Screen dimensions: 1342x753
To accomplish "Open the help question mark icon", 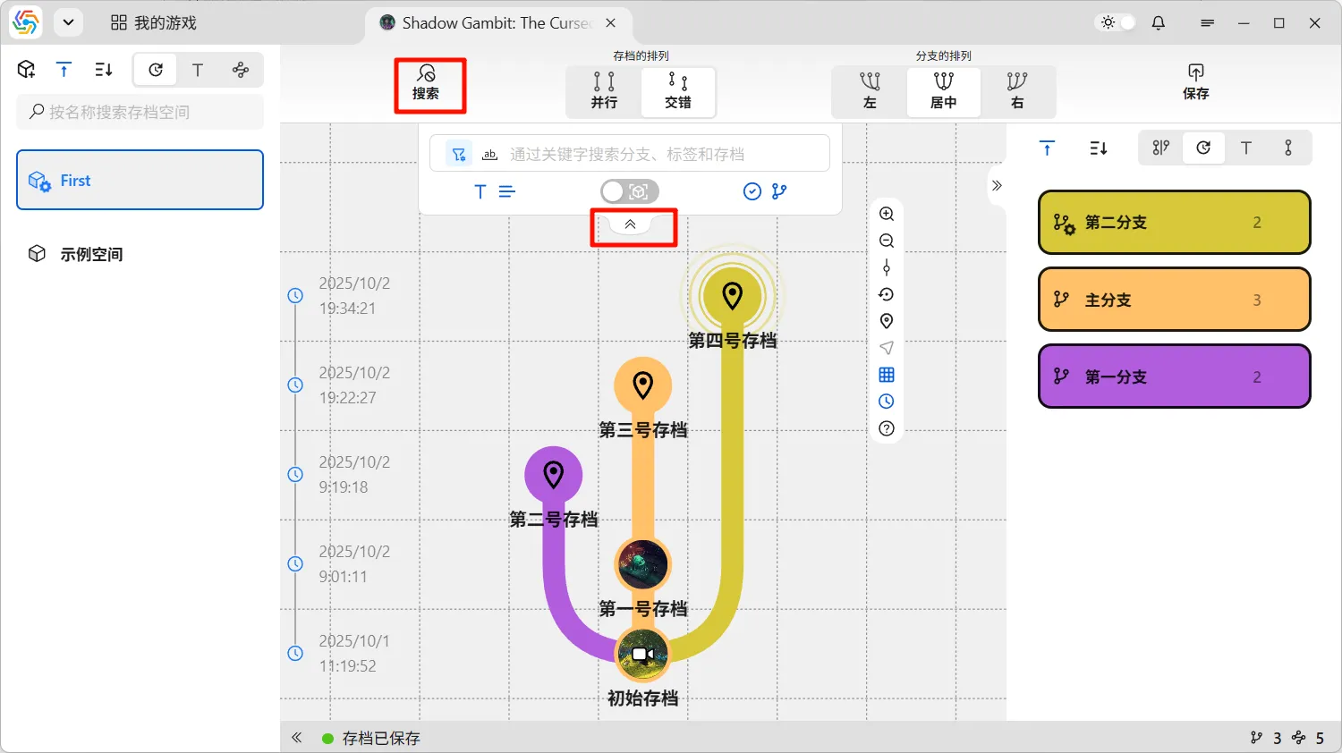I will pos(887,428).
